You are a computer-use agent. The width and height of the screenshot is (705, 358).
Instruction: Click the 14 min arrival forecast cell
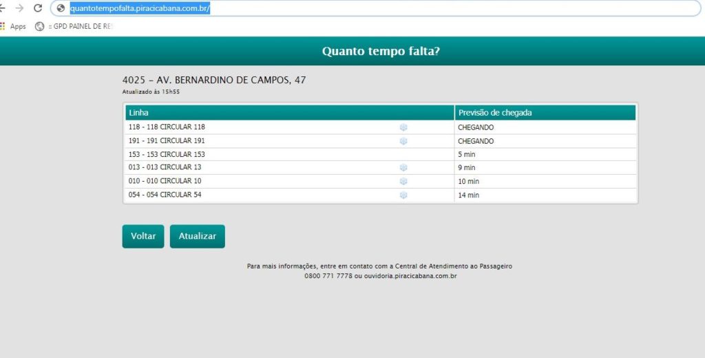point(468,196)
